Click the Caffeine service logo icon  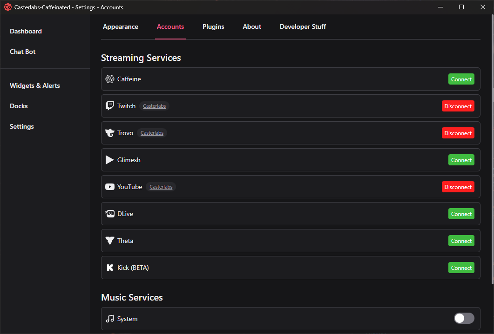point(110,79)
